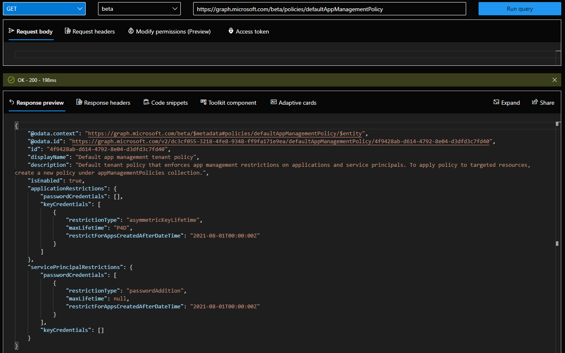Click the Adaptive cards icon
The height and width of the screenshot is (353, 565).
coord(273,102)
